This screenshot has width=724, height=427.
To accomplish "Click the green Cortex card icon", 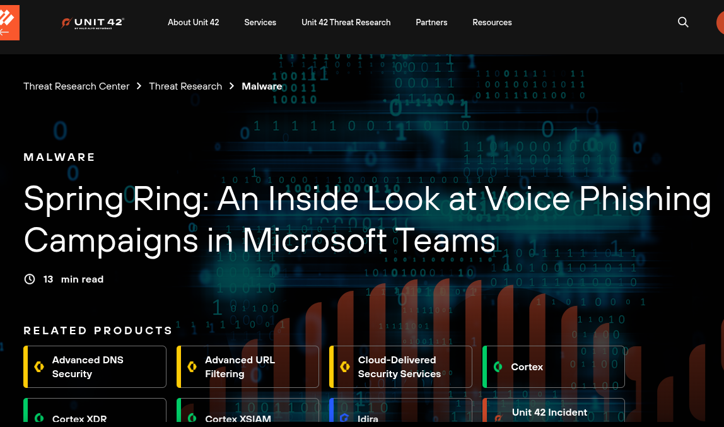I will coord(498,367).
